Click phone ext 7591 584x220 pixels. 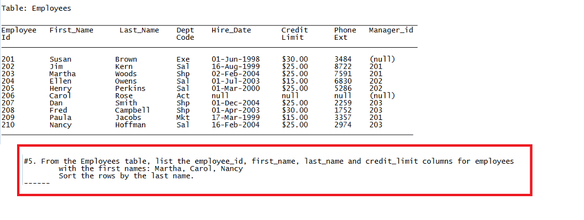point(343,74)
